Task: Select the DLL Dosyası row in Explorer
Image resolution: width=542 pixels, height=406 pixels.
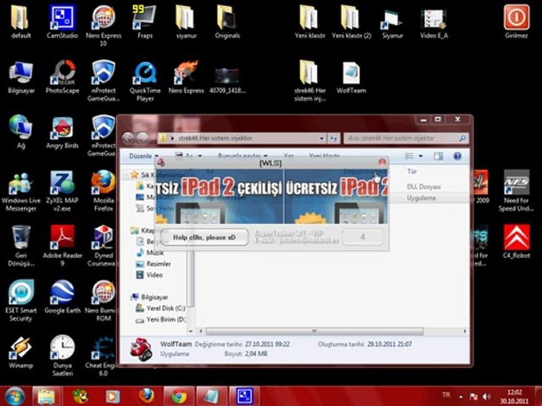Action: [x=423, y=187]
